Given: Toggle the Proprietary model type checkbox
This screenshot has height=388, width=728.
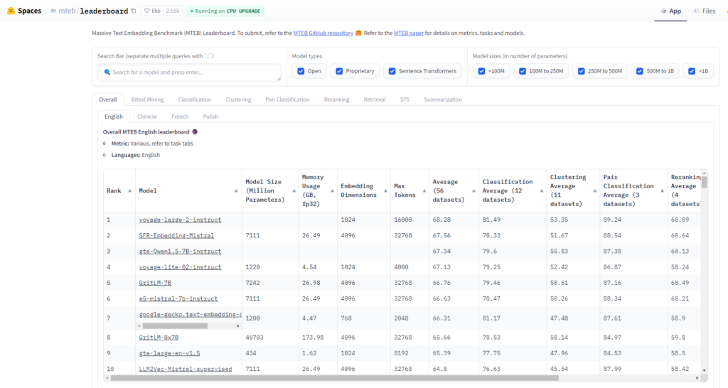Looking at the screenshot, I should point(339,71).
